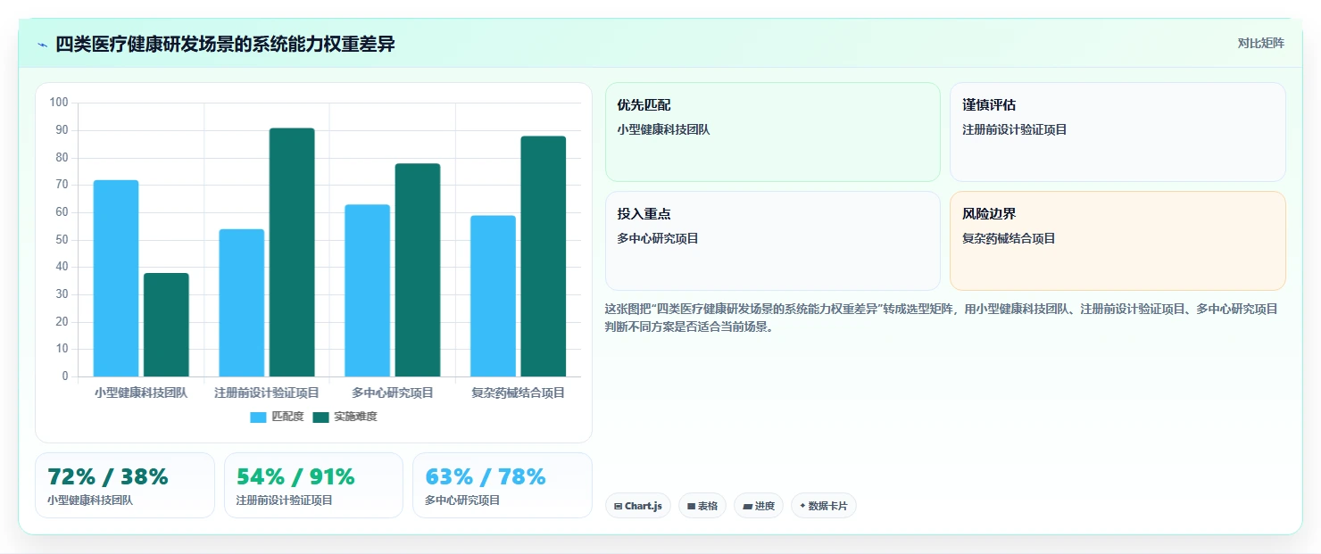Screen dimensions: 1321x554
Task: Select the 72% / 38% stat card
Action: point(125,485)
